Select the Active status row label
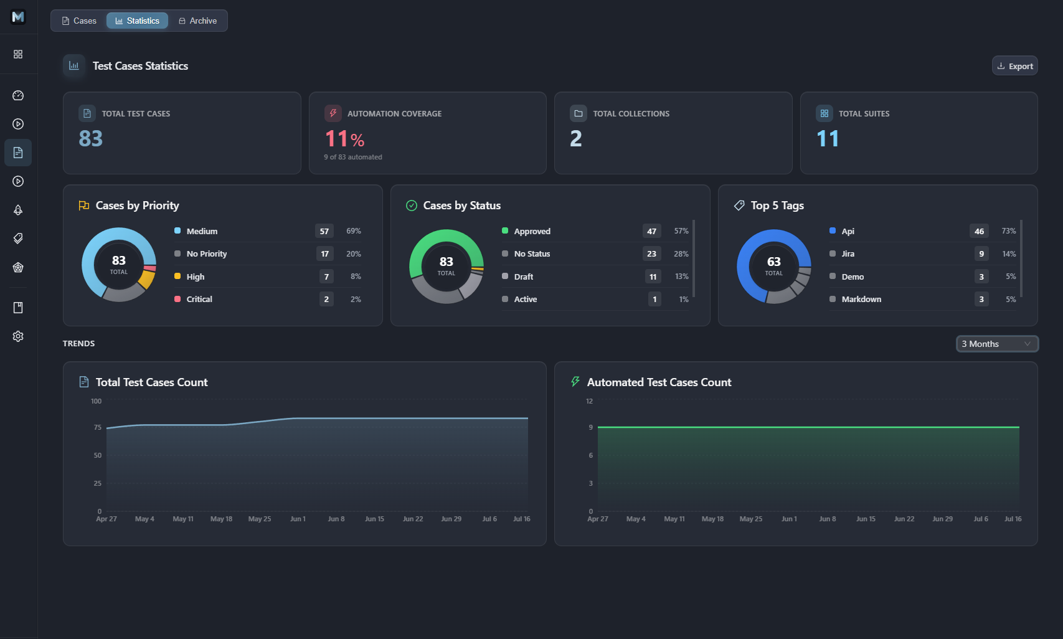The height and width of the screenshot is (639, 1063). pyautogui.click(x=526, y=300)
